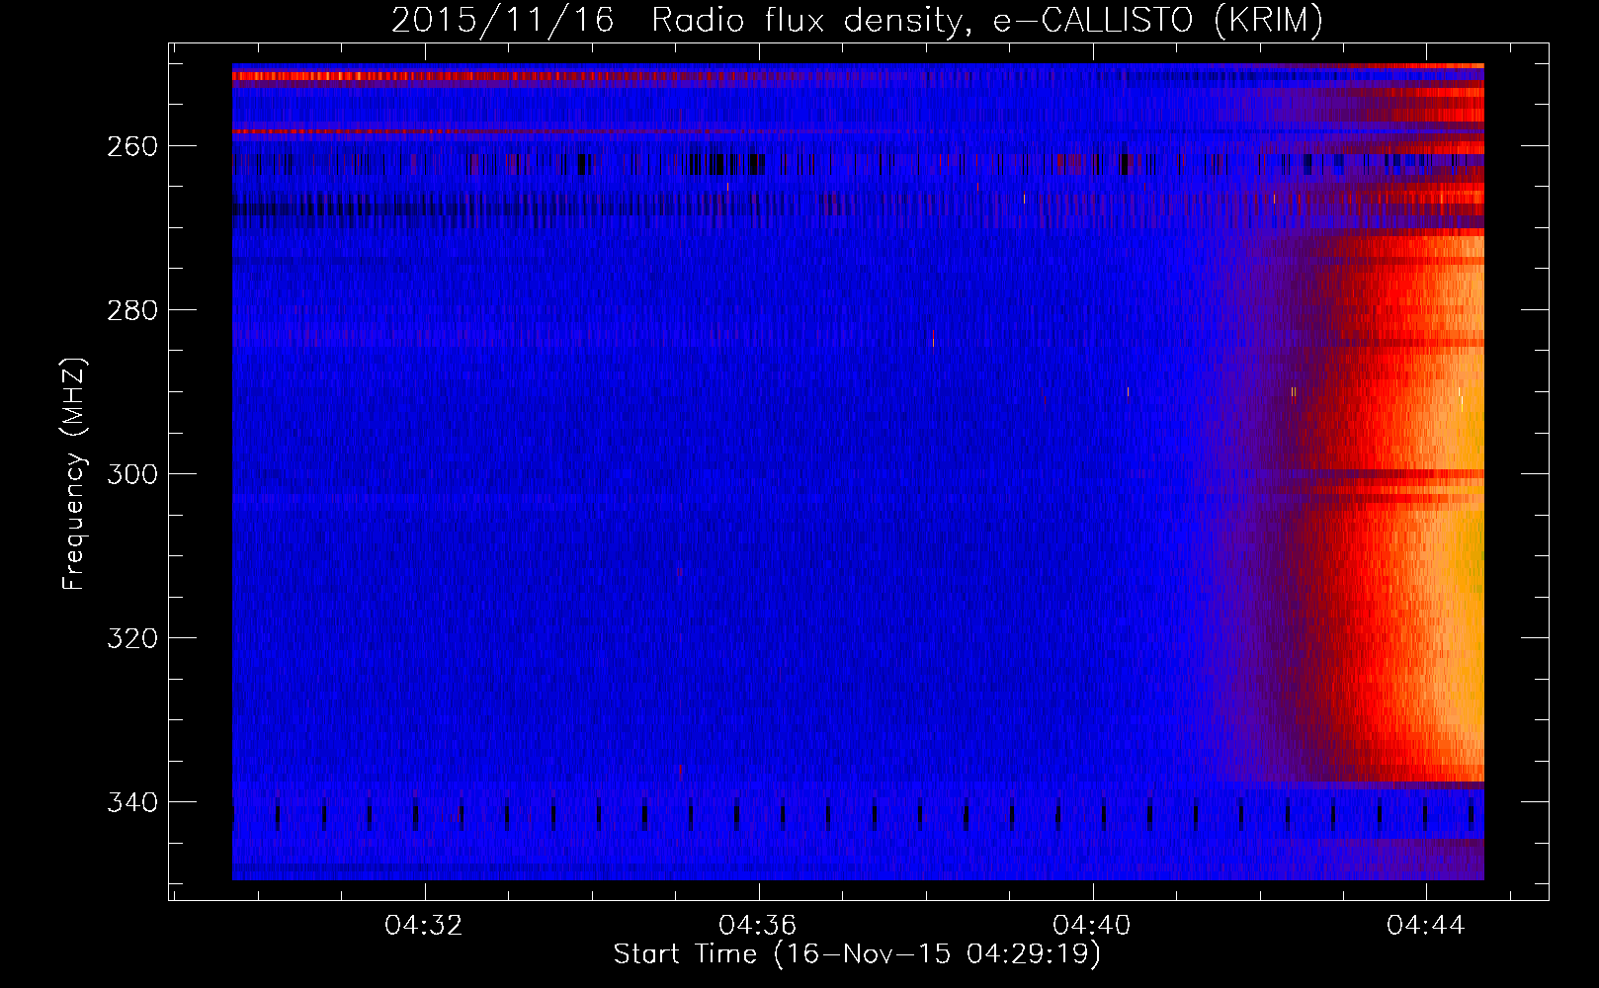The image size is (1599, 988).
Task: Select the 320 frequency tick label
Action: pos(132,638)
